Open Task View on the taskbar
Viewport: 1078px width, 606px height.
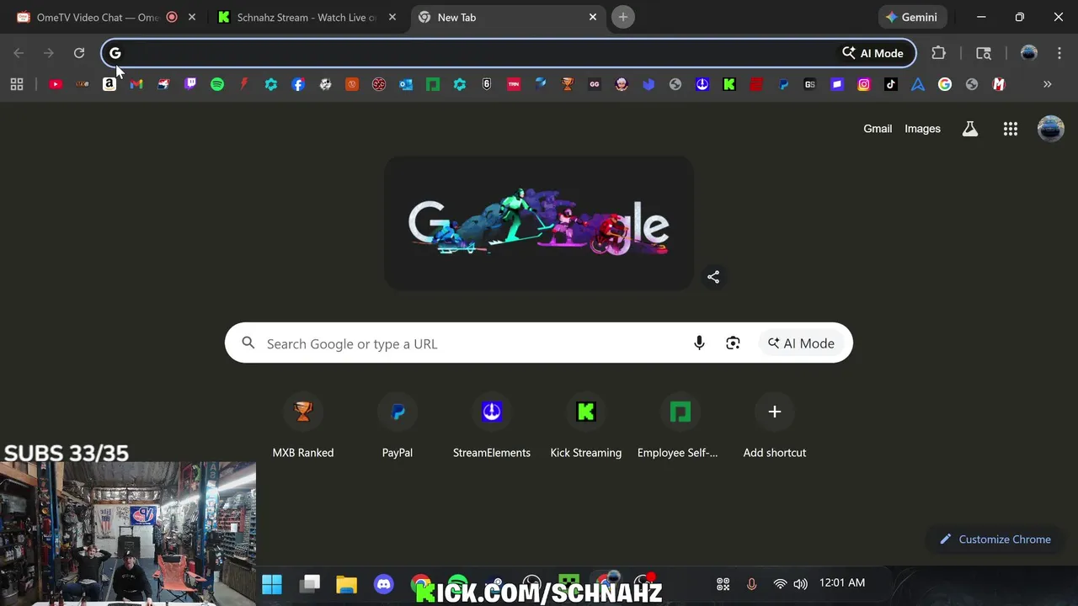click(x=311, y=584)
